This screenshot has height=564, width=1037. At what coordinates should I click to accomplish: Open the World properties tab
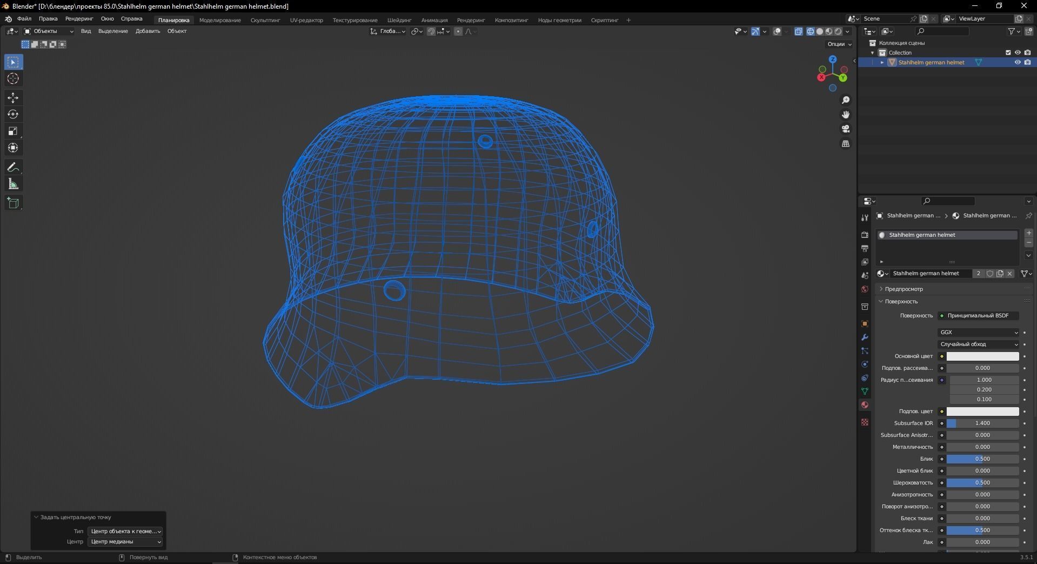pos(865,289)
